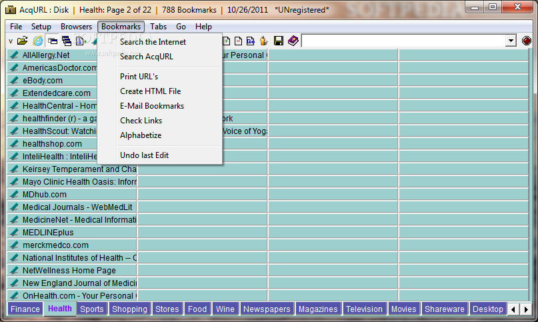The image size is (538, 322).
Task: Switch to the Wine tab
Action: click(225, 309)
